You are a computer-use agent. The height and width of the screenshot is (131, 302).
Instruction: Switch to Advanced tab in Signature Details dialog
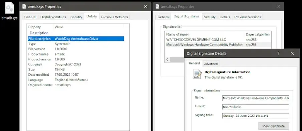coord(211,64)
